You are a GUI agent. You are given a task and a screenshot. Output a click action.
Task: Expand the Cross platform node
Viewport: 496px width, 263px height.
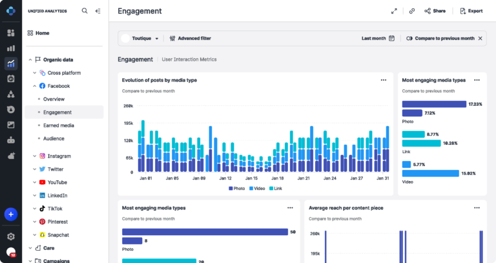[34, 73]
